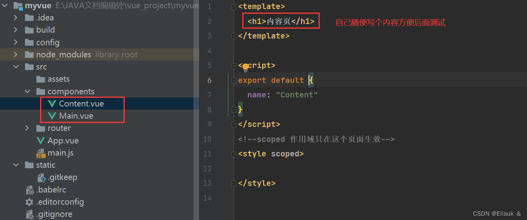Screen dimensions: 527x220
Task: Open the .babelrc file
Action: click(51, 190)
